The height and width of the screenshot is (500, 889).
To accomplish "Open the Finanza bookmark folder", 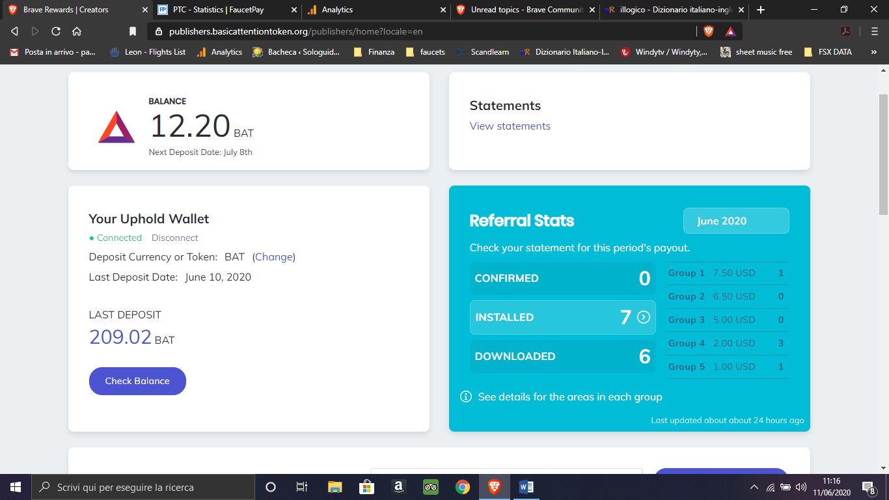I will (374, 52).
